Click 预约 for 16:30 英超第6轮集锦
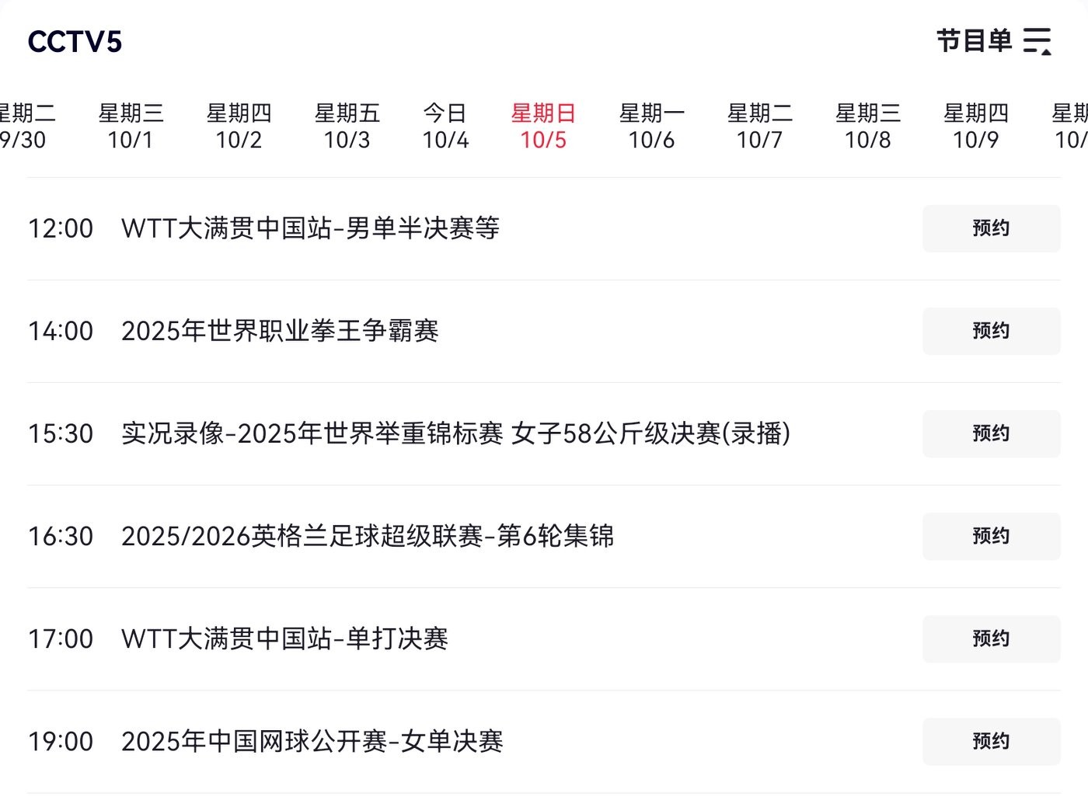1088x807 pixels. (991, 536)
